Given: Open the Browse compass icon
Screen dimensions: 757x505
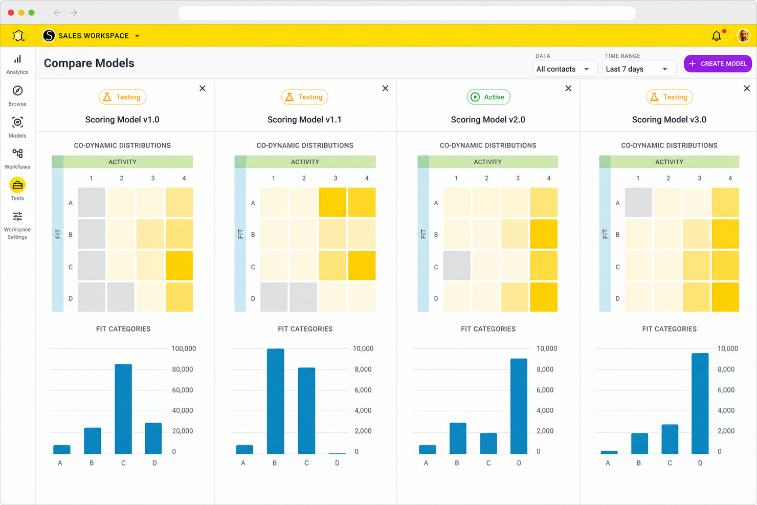Looking at the screenshot, I should [x=17, y=91].
